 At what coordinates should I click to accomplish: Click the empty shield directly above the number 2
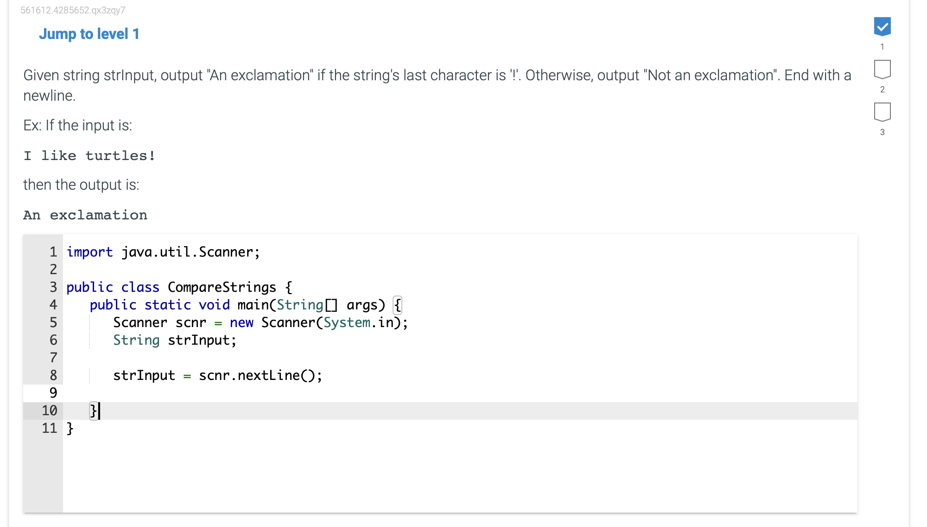click(x=883, y=70)
